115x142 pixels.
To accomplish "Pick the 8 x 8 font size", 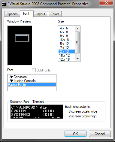I will pos(67,36).
